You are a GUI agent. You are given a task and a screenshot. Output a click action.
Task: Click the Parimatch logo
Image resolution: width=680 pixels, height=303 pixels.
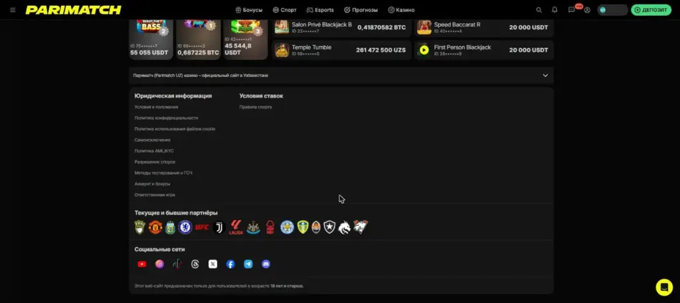pyautogui.click(x=73, y=9)
